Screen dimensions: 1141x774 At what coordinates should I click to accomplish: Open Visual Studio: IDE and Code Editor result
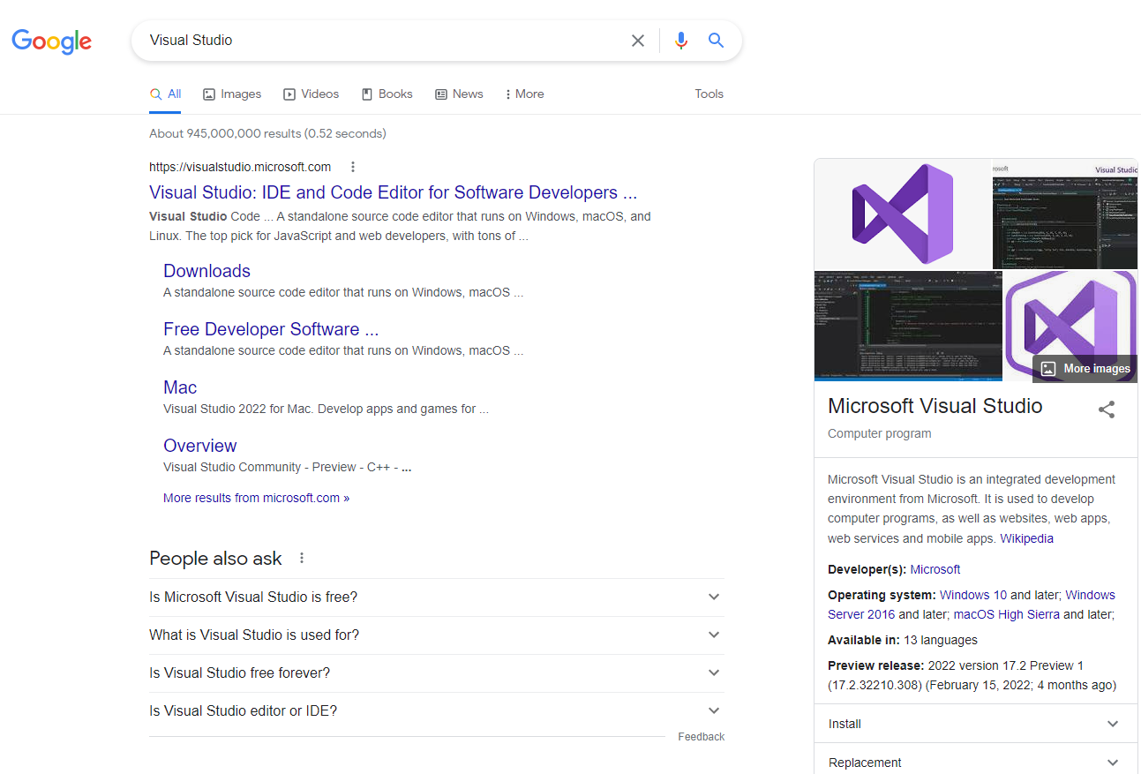click(x=393, y=192)
